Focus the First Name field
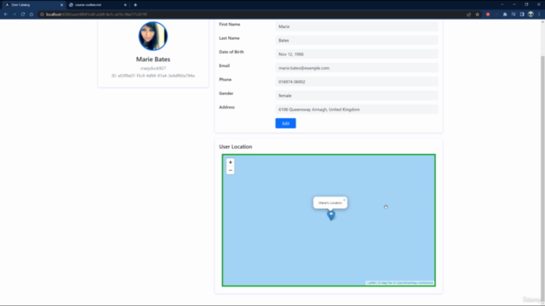Viewport: 545px width, 306px height. (x=357, y=26)
